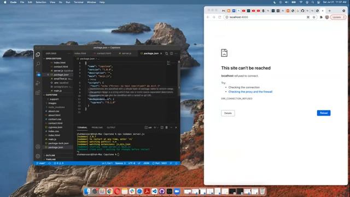Expand the node_modules folder
The image size is (350, 197).
(x=56, y=107)
